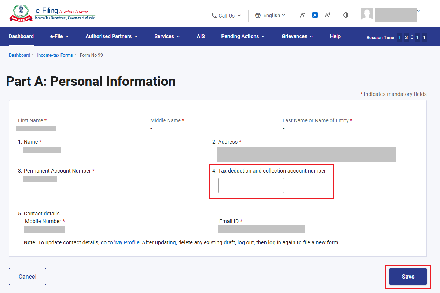Follow the 'My Profile' link
The image size is (440, 293).
(128, 242)
